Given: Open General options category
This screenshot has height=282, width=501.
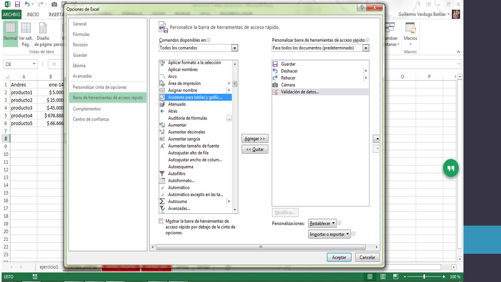Looking at the screenshot, I should (108, 24).
